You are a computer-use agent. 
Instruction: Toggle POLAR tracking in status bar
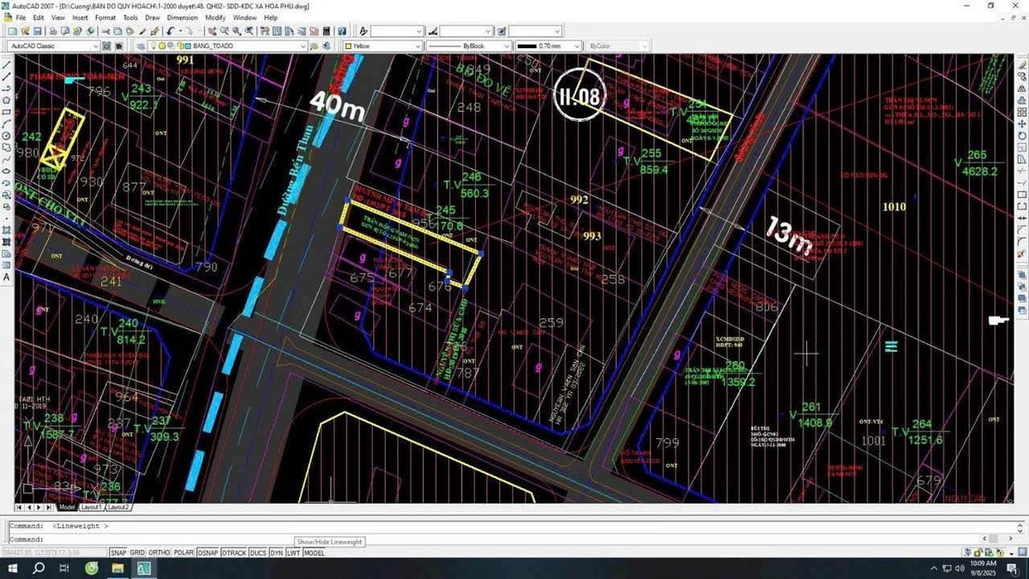coord(184,553)
